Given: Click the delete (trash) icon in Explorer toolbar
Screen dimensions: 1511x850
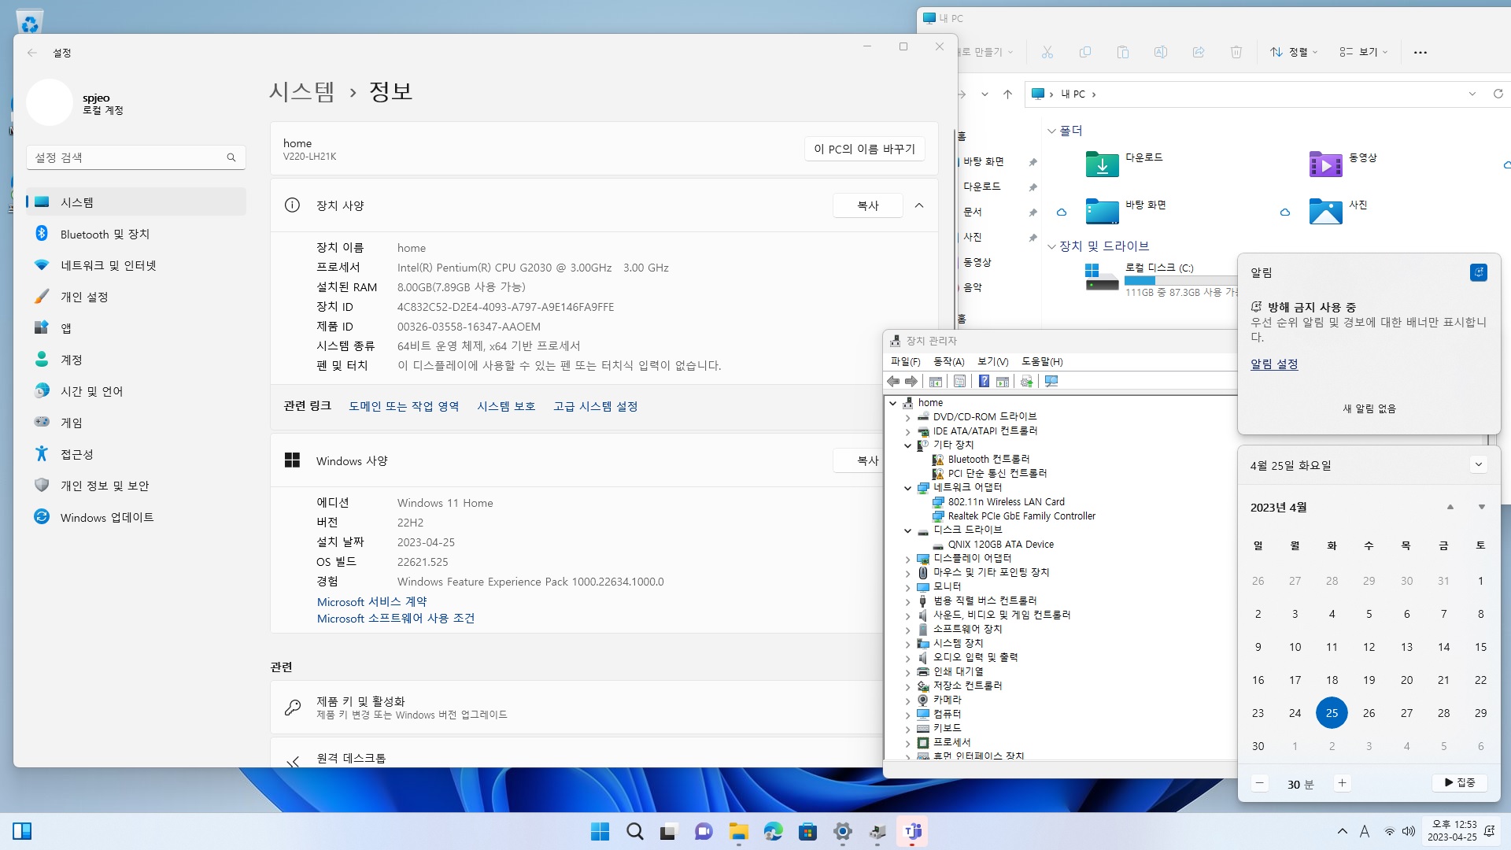Looking at the screenshot, I should [1236, 52].
